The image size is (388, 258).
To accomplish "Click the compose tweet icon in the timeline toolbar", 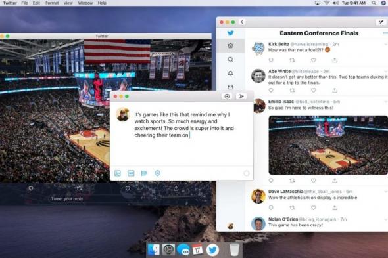I will (381, 22).
